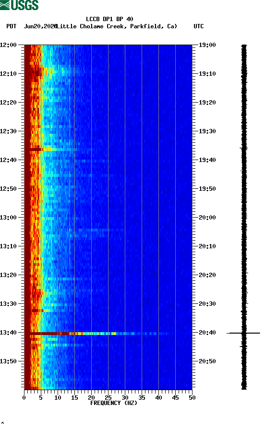
Task: Click the bright event streak at 13:40 in spectrogram
Action: pos(98,334)
